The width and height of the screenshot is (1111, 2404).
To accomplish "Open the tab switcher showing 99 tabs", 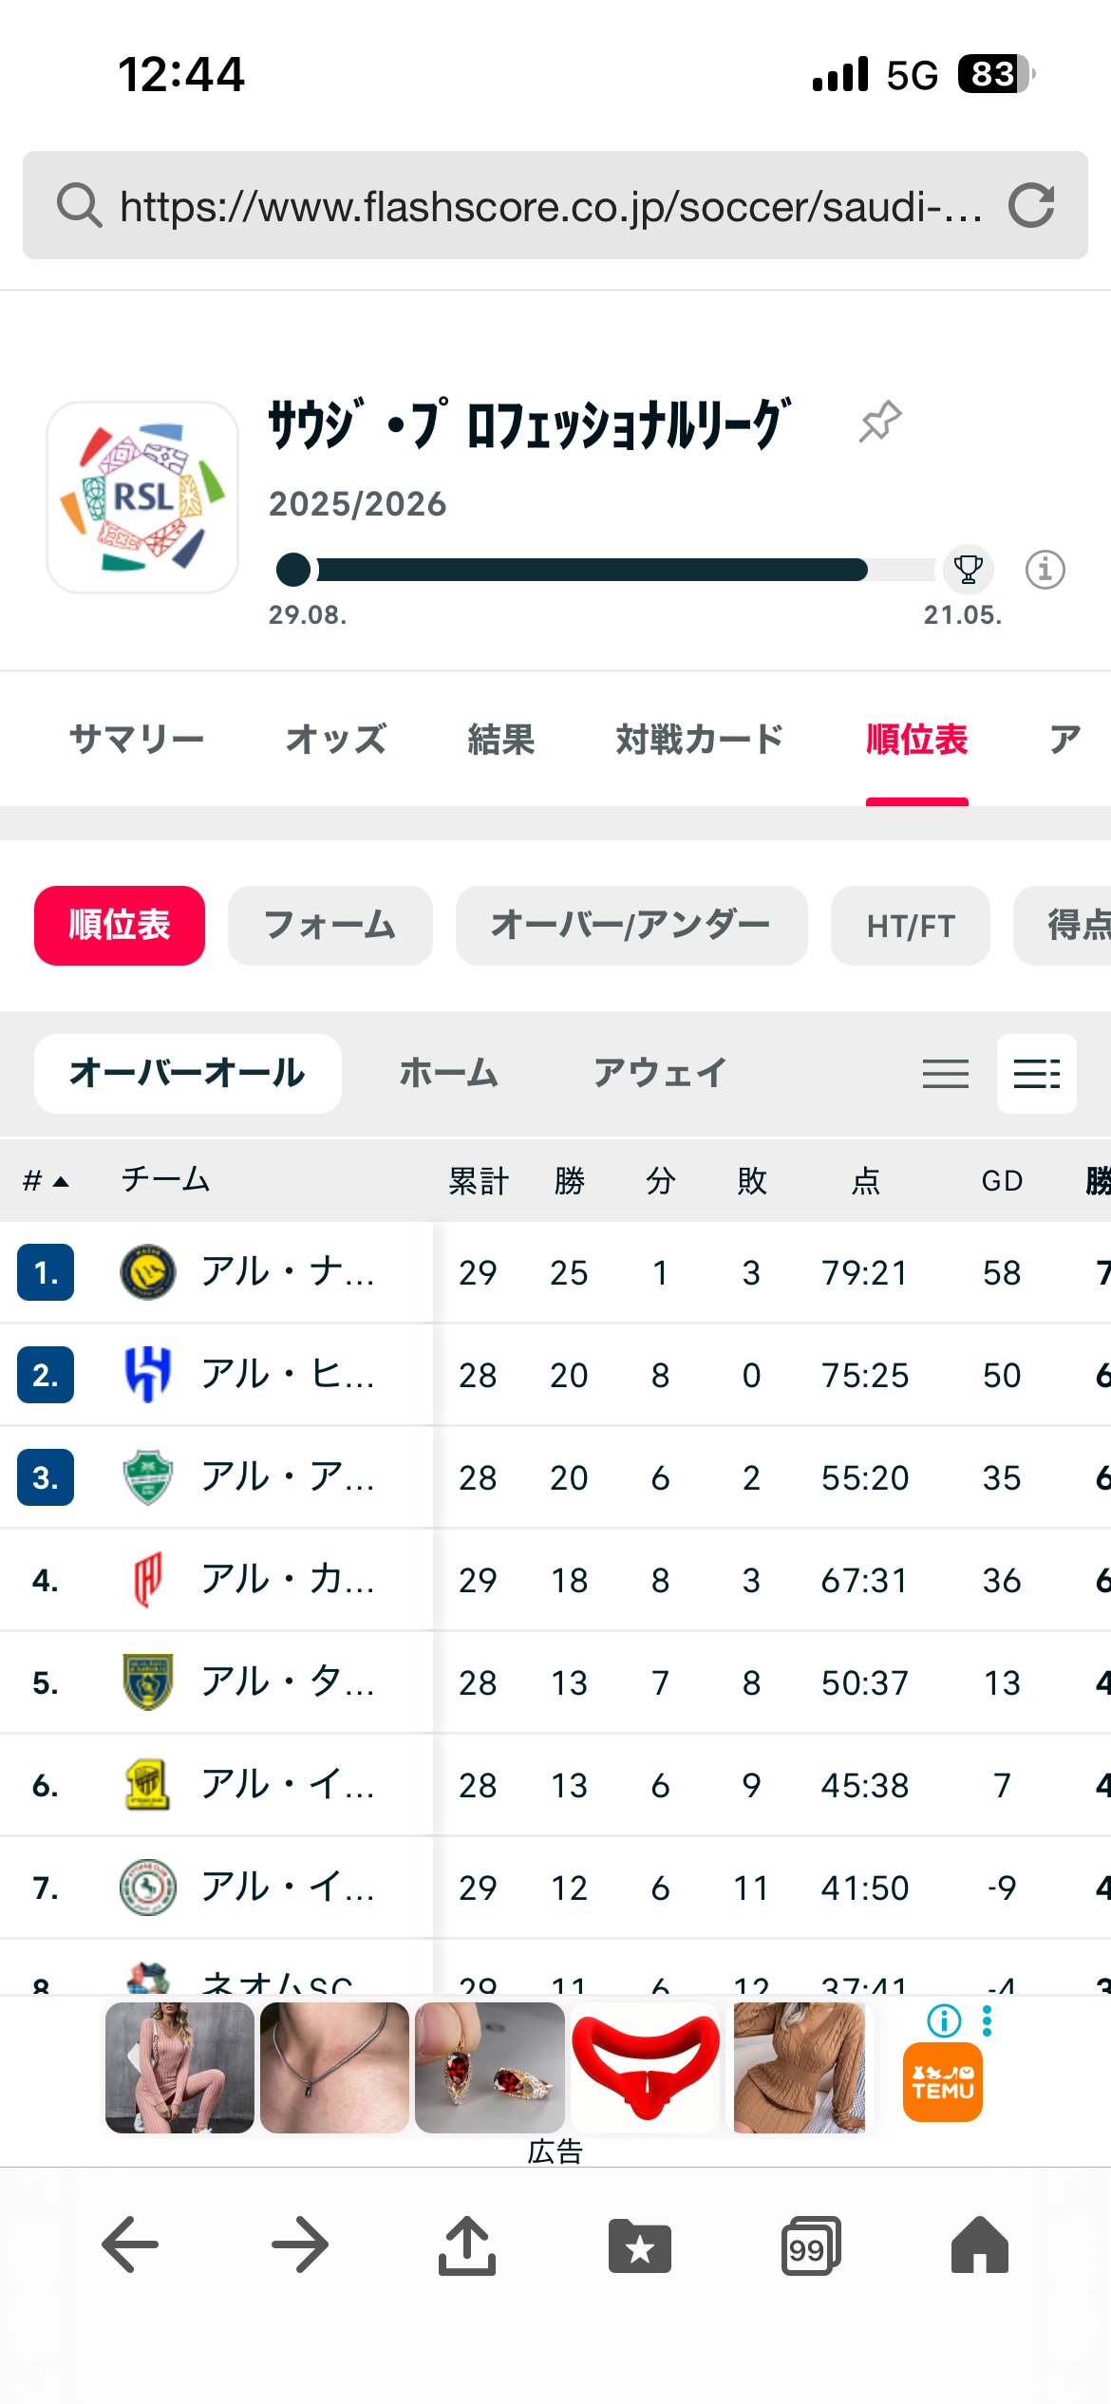I will 810,2245.
